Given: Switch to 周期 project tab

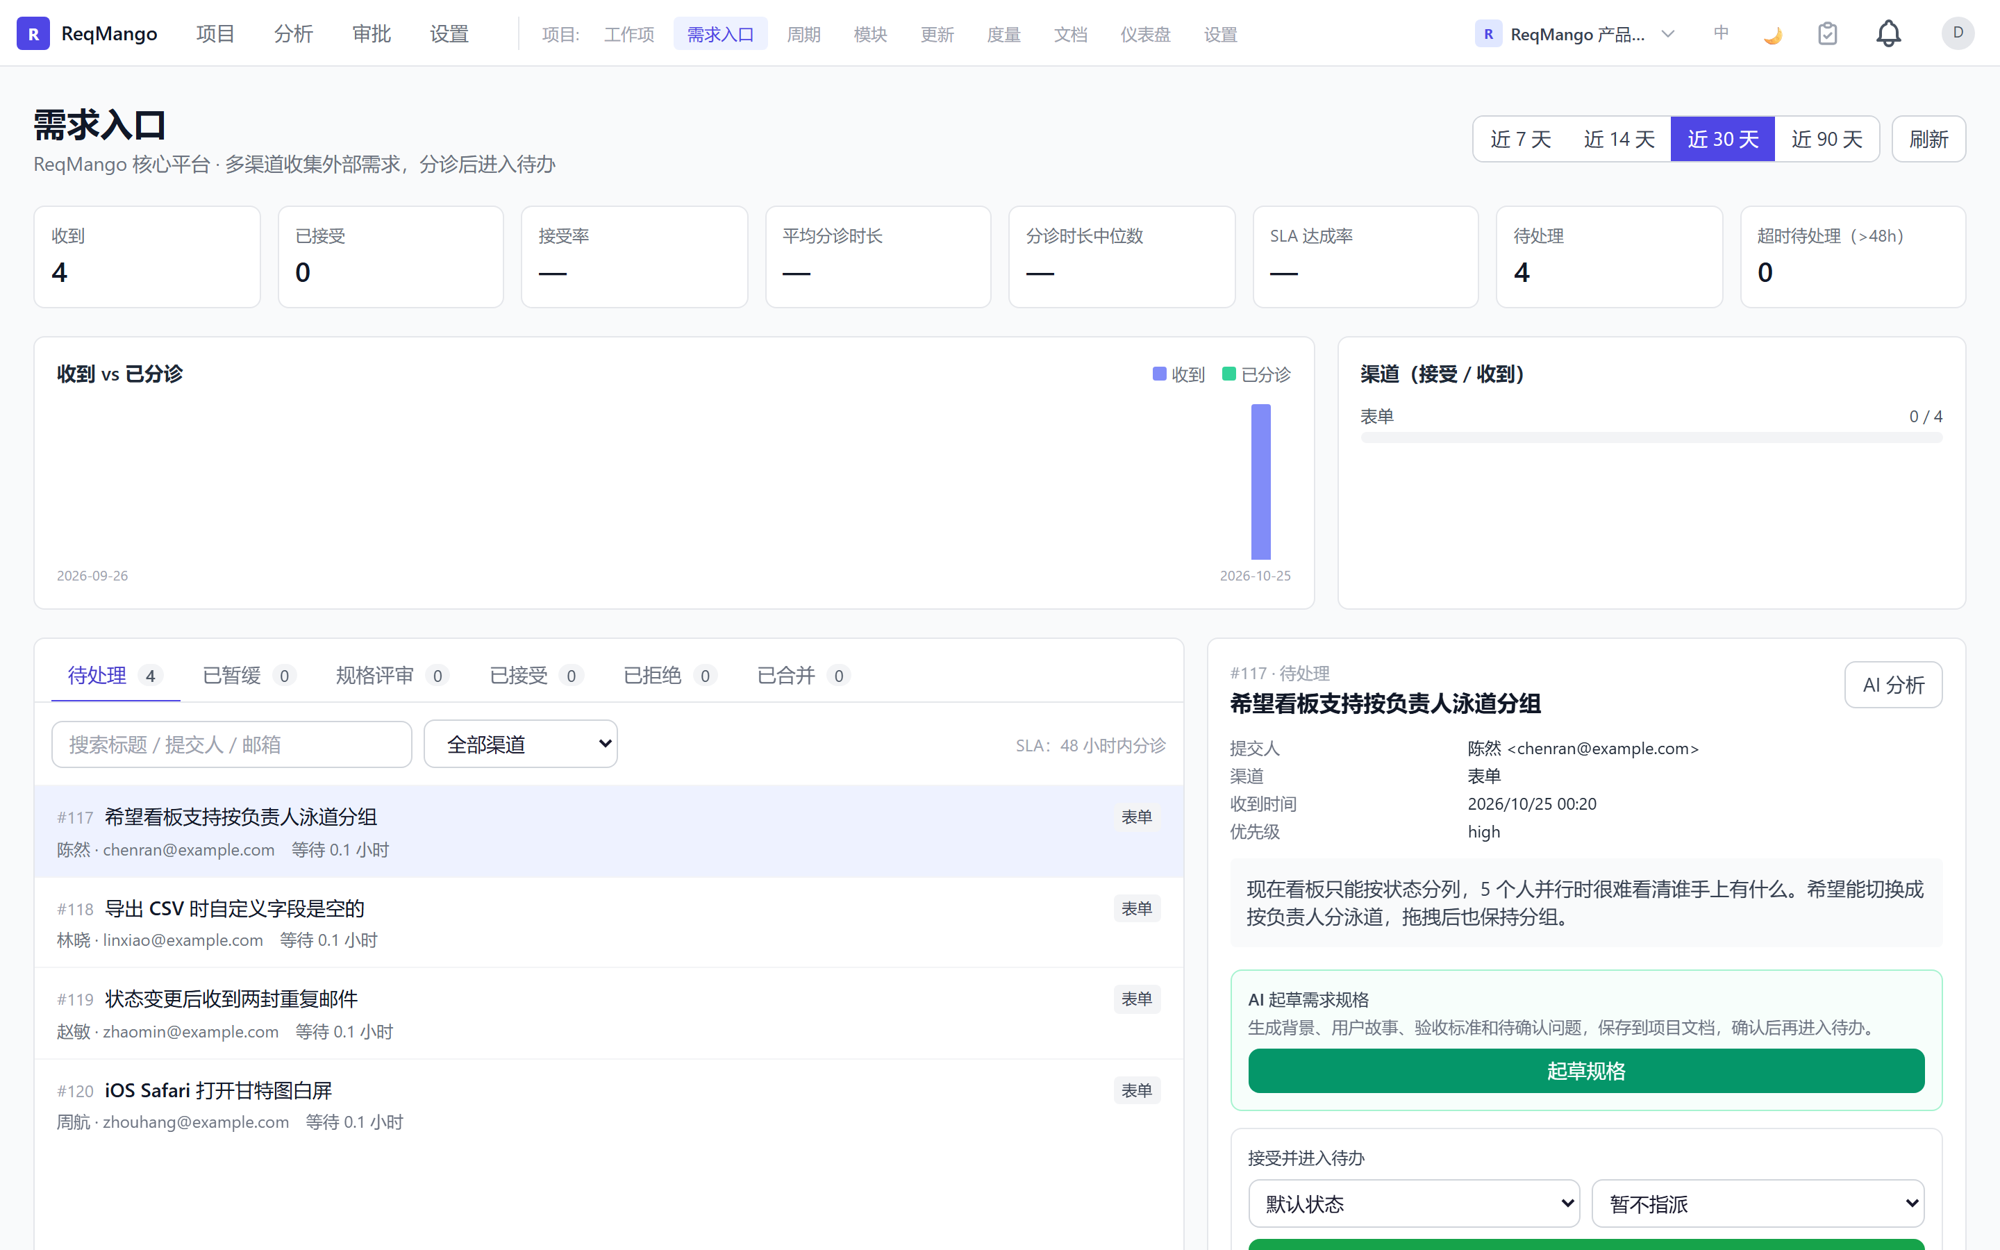Looking at the screenshot, I should click(803, 34).
